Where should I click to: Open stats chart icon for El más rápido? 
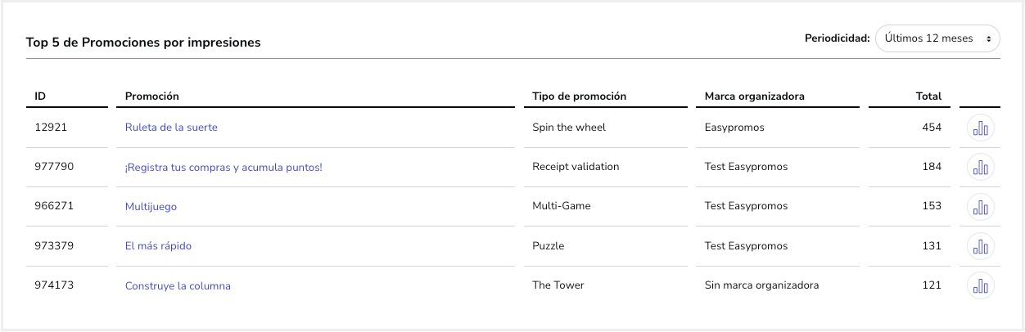click(980, 246)
